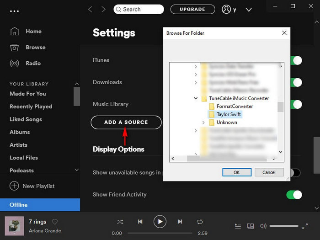Click the UPGRADE button
The image size is (320, 240).
pyautogui.click(x=192, y=9)
